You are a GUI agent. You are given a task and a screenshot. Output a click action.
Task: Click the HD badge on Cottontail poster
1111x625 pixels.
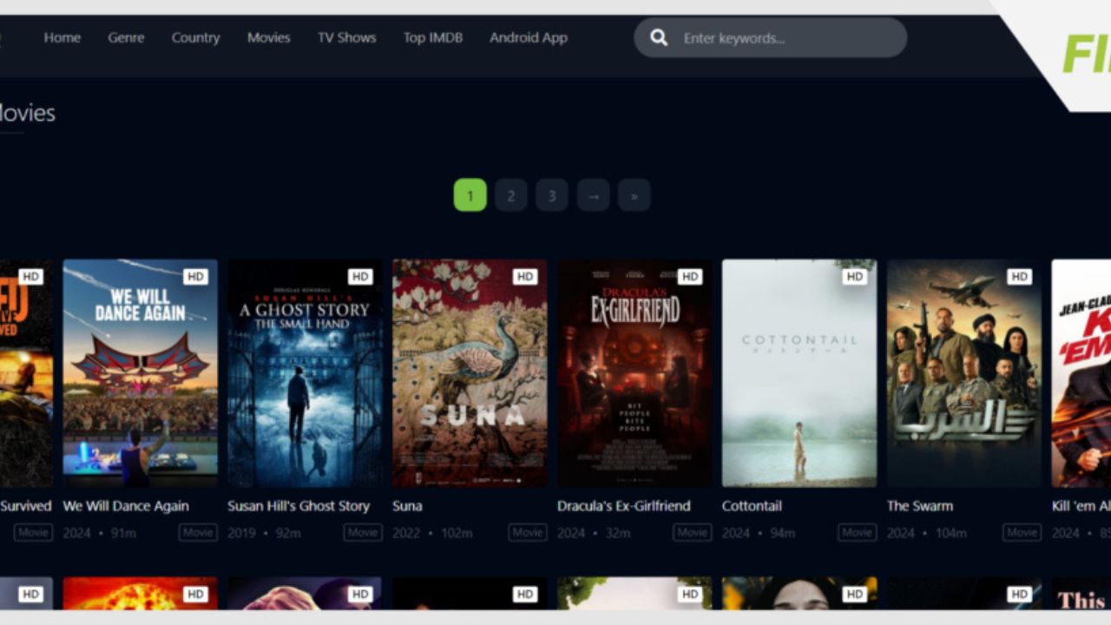point(855,277)
